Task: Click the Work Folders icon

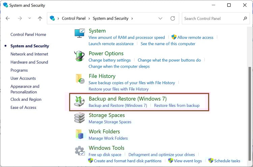Action: coord(80,134)
